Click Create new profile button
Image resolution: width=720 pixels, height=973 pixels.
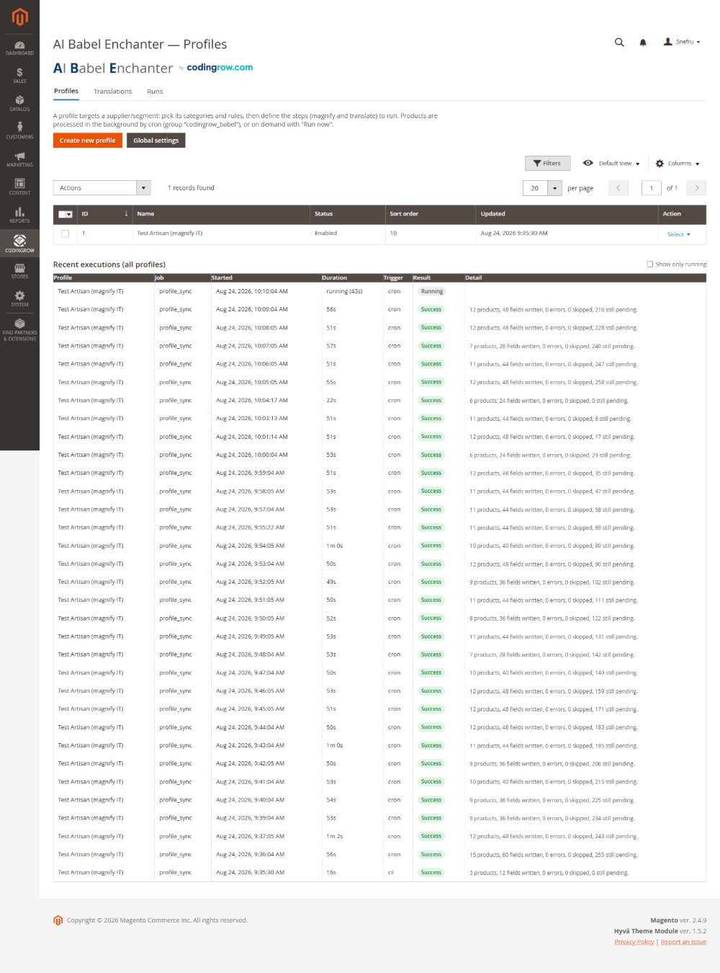(88, 141)
